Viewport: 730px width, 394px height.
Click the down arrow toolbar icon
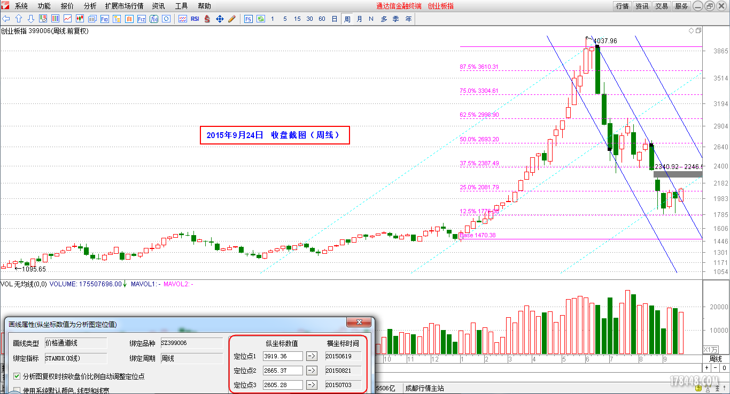click(30, 19)
